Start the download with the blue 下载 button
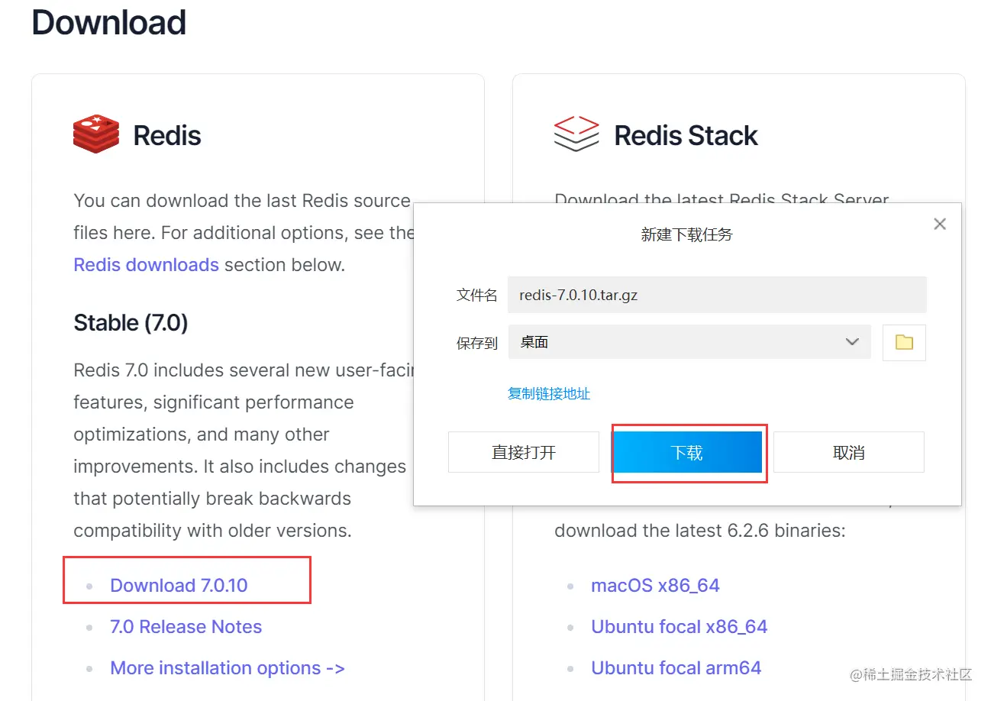The width and height of the screenshot is (991, 701). [687, 452]
